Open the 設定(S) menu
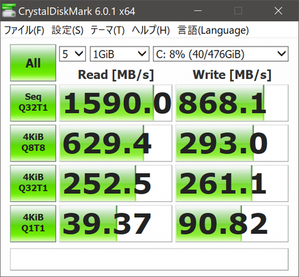 click(68, 30)
